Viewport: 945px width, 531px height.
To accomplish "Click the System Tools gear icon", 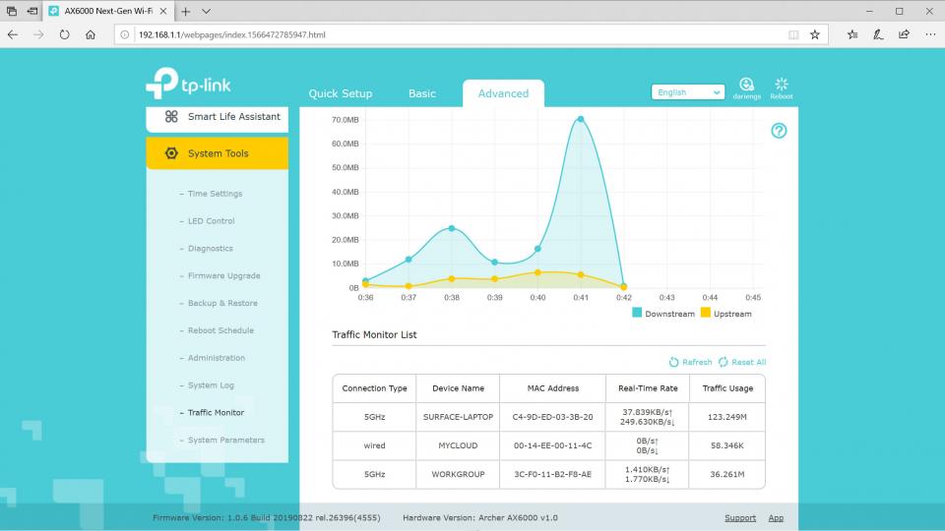I will 171,153.
